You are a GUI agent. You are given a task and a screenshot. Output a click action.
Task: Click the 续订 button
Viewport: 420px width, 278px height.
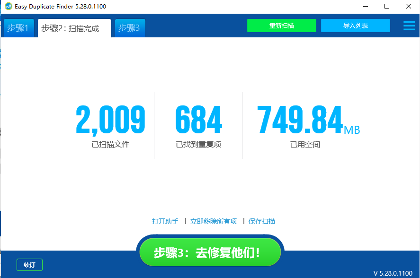[x=29, y=265]
